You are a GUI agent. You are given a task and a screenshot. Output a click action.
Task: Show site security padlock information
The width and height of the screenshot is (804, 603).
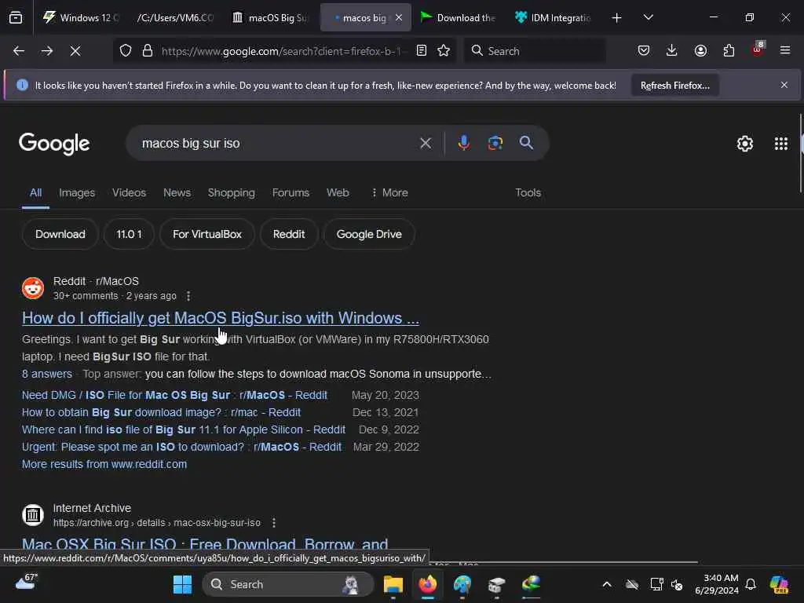pos(148,51)
